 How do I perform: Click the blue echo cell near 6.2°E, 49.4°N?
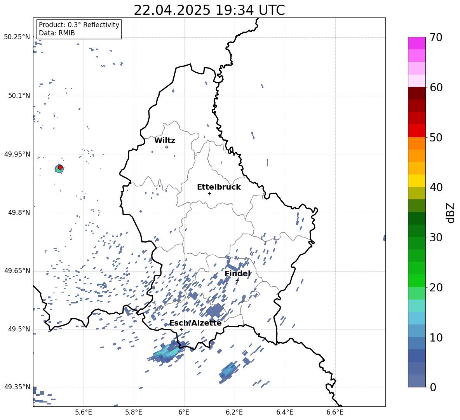click(228, 372)
